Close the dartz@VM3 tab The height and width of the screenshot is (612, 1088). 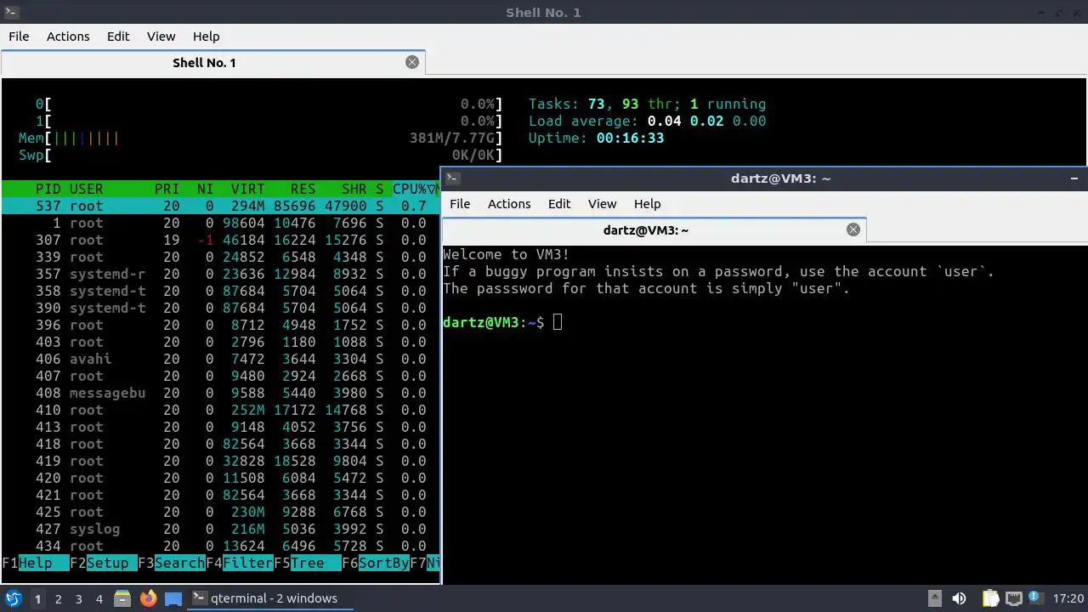tap(853, 229)
